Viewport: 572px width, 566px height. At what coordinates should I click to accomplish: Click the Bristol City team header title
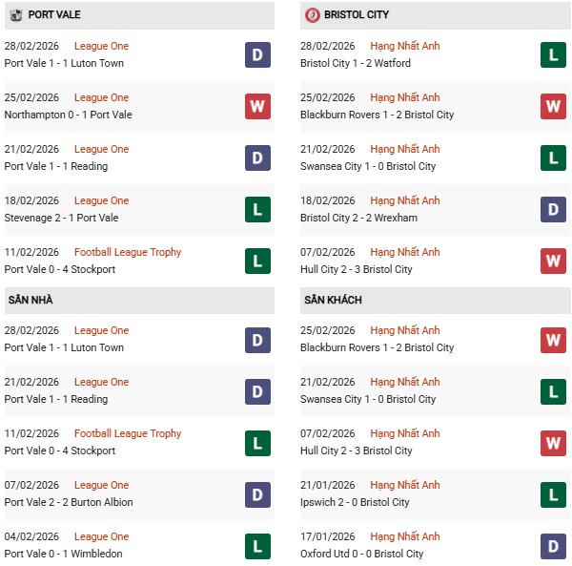356,15
